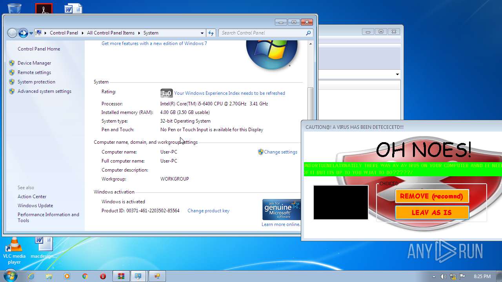Open Performance Information and Tools link
The width and height of the screenshot is (502, 282).
[x=48, y=217]
